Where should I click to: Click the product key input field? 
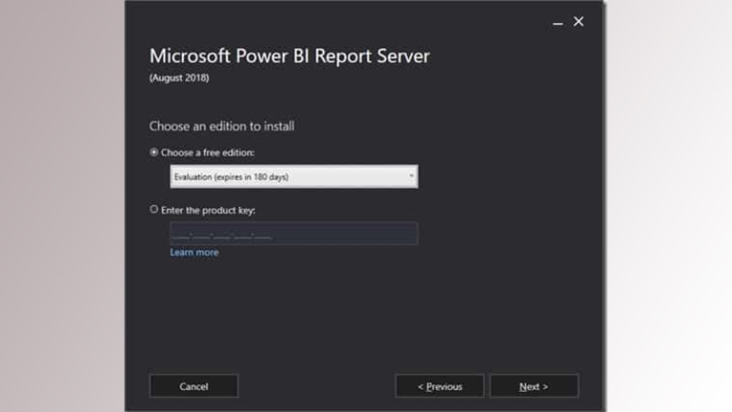295,234
